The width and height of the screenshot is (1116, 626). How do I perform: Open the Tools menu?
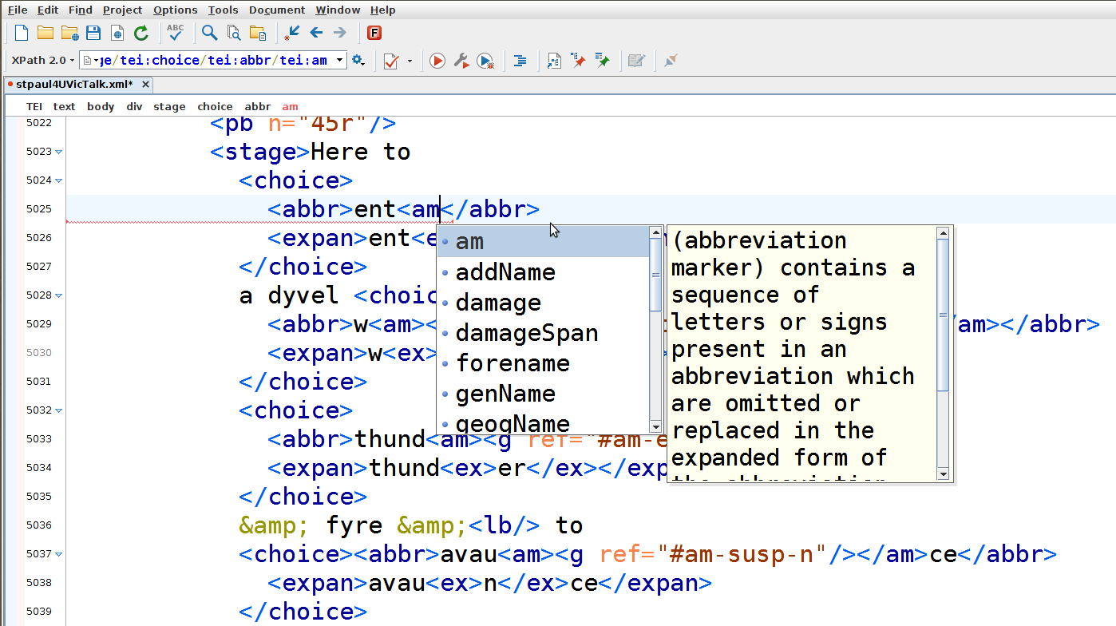click(x=224, y=10)
